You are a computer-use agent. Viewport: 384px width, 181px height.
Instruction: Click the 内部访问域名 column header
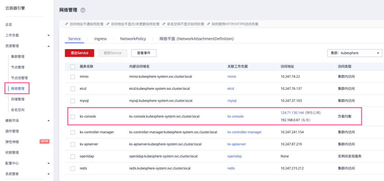[139, 67]
